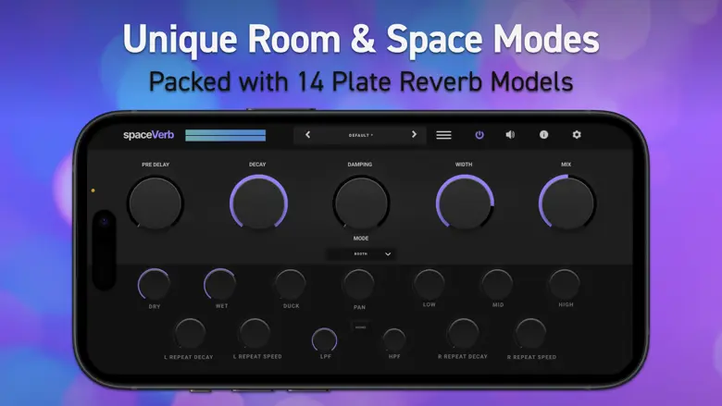
Task: Toggle the small switch between LPF and HPF
Action: tap(360, 327)
